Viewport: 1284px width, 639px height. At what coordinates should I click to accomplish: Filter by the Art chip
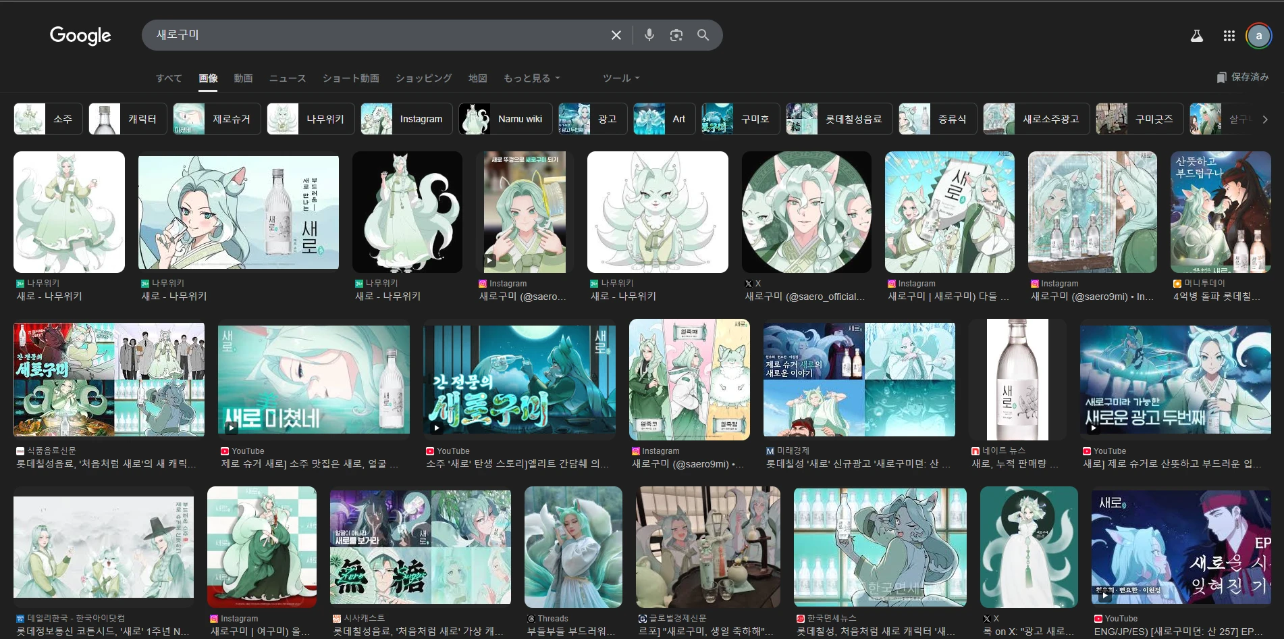(x=664, y=119)
